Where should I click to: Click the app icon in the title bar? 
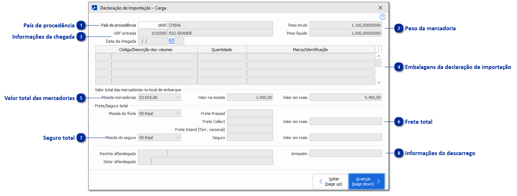click(94, 8)
